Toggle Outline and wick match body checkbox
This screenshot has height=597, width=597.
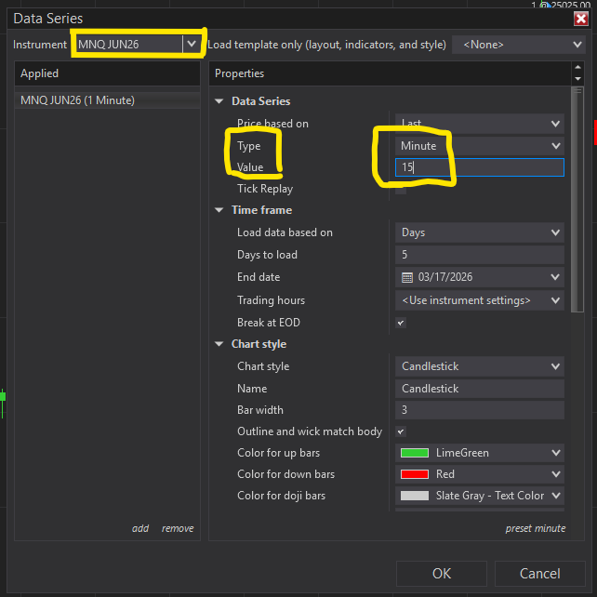(401, 431)
